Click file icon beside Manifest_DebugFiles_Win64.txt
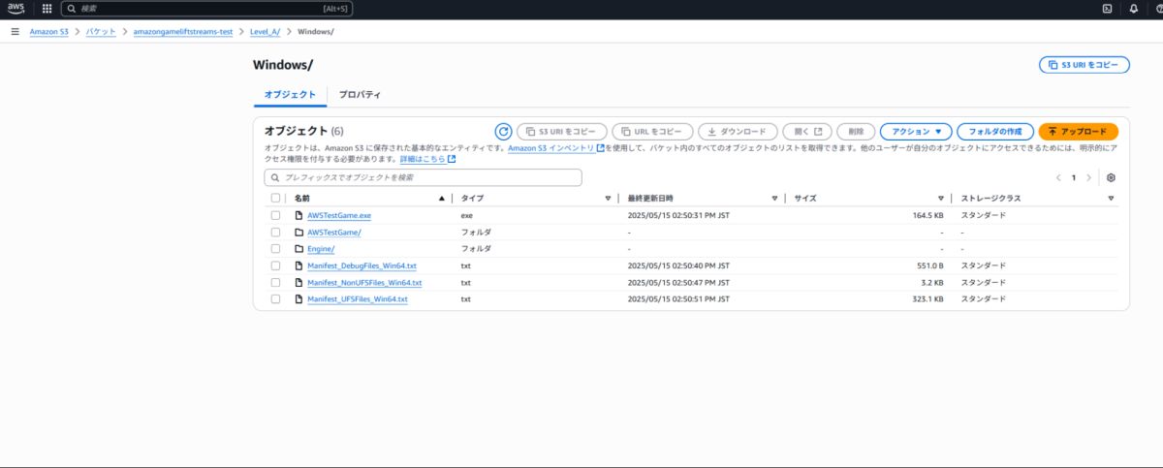 click(299, 265)
